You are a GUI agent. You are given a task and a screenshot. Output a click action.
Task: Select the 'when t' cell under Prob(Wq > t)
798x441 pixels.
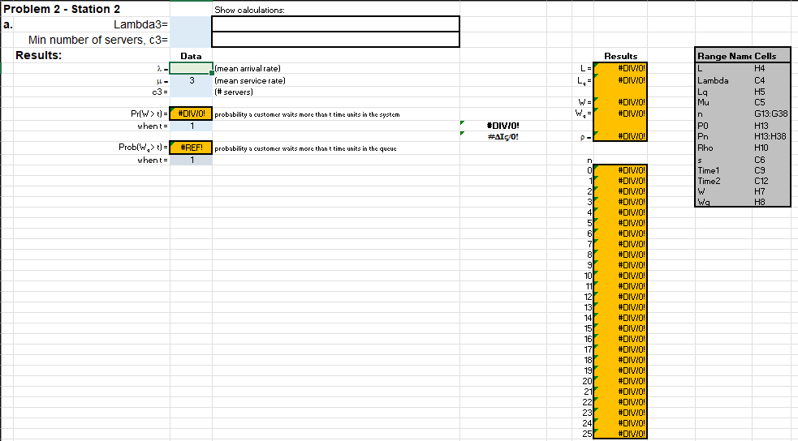point(191,160)
